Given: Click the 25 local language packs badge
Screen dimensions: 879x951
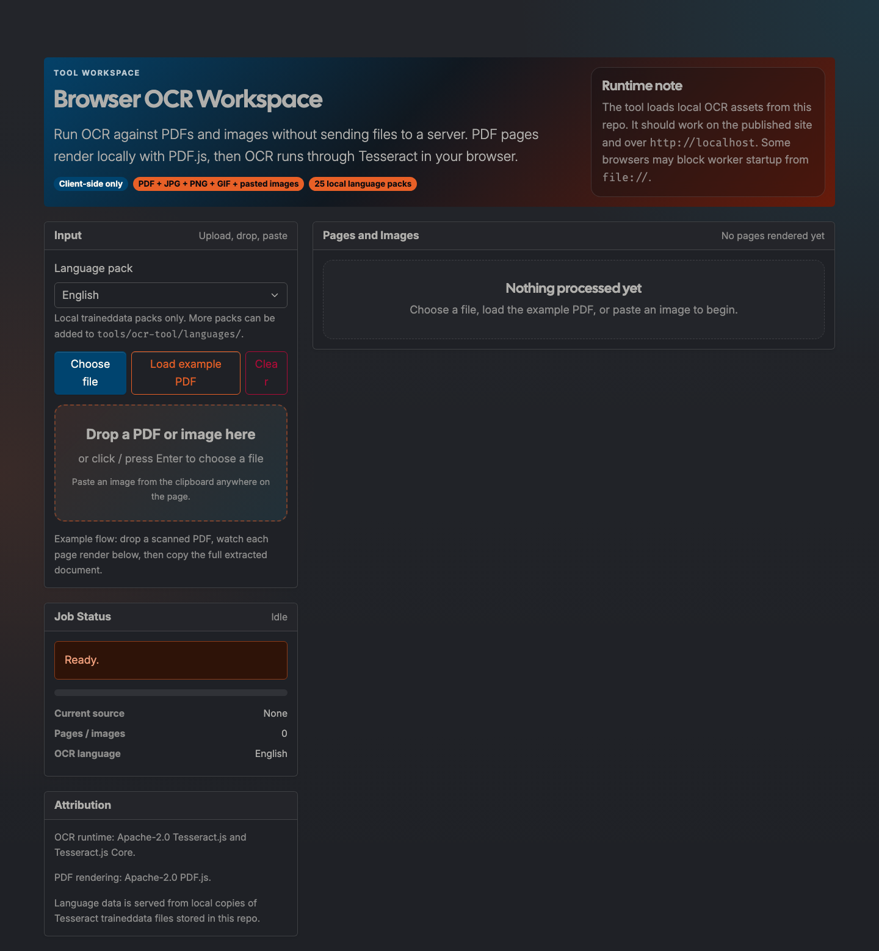Looking at the screenshot, I should click(x=363, y=184).
